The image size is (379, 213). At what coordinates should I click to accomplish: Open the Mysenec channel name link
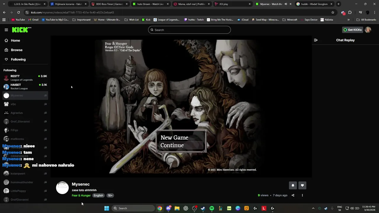[x=81, y=184]
